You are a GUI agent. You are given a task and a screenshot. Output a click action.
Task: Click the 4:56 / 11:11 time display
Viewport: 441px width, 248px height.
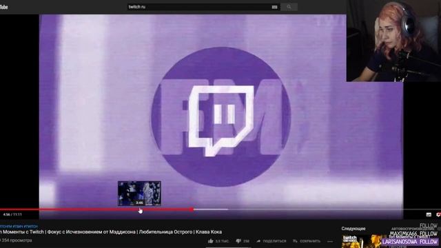(12, 214)
